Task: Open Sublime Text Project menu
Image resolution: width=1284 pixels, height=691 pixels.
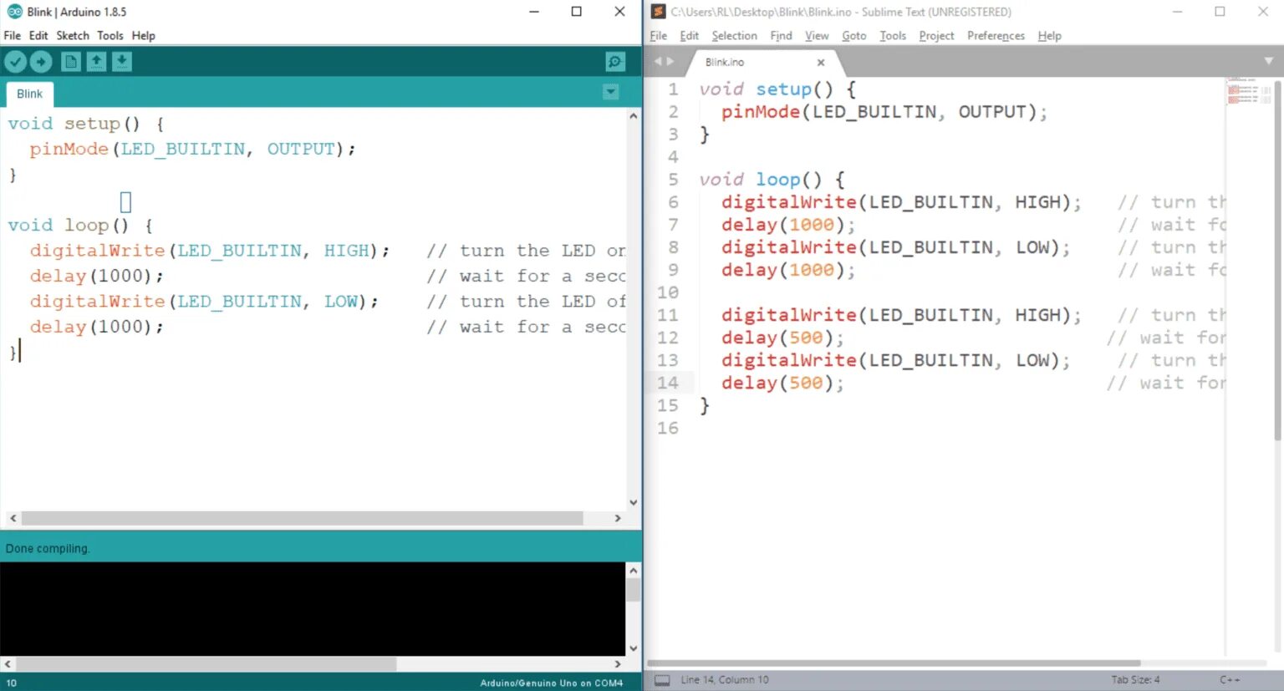Action: click(x=936, y=36)
